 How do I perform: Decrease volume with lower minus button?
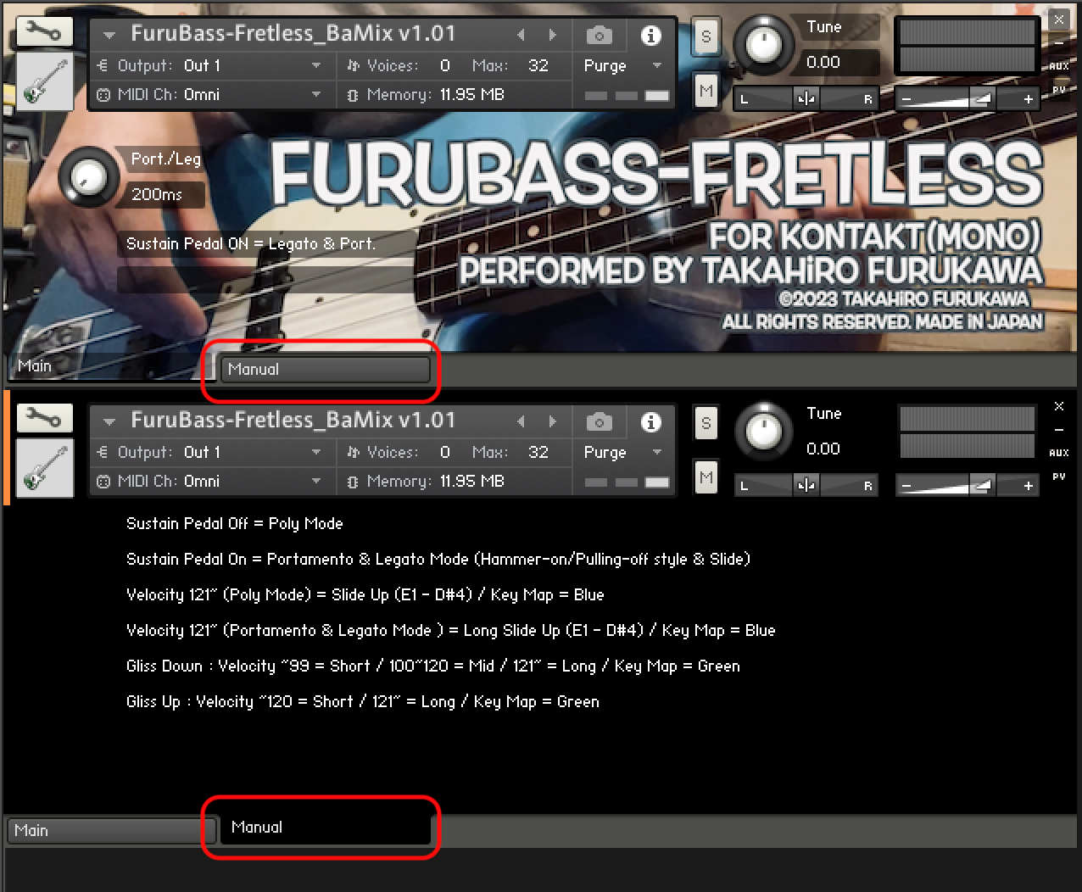coord(906,486)
